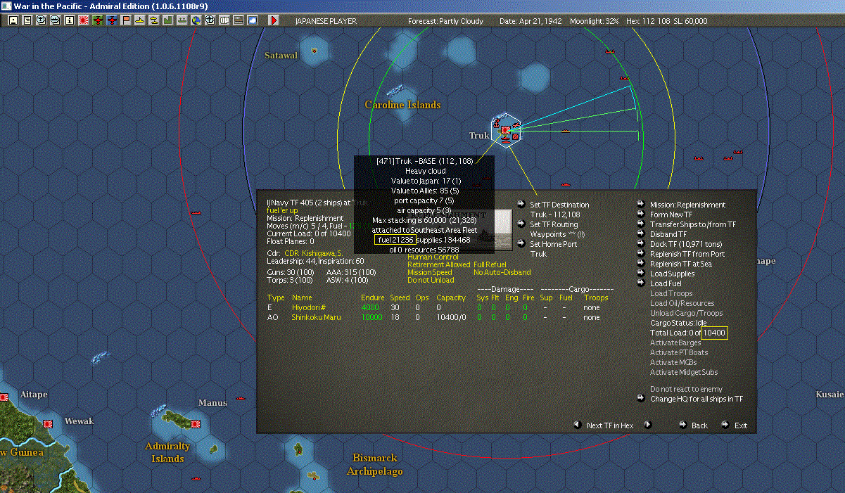845x493 pixels.
Task: Click the weather cloud toolbar icon
Action: pyautogui.click(x=253, y=20)
